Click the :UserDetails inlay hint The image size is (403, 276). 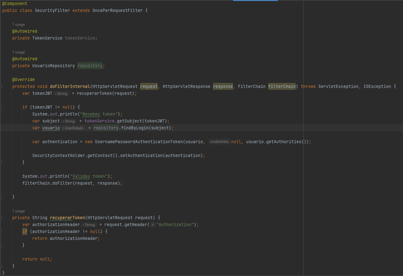(74, 128)
